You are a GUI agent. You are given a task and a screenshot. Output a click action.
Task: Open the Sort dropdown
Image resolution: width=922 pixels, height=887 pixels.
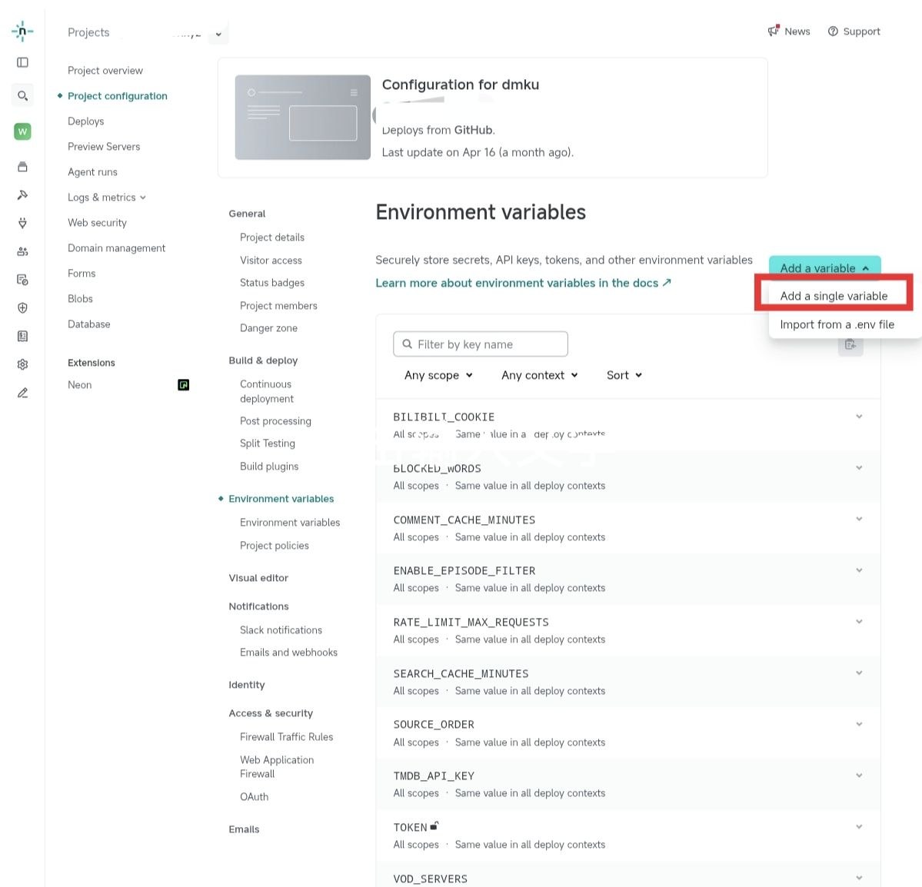[x=624, y=375]
